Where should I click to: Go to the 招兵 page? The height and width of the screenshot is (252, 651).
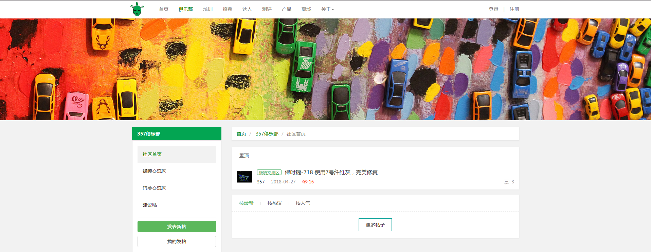point(228,9)
